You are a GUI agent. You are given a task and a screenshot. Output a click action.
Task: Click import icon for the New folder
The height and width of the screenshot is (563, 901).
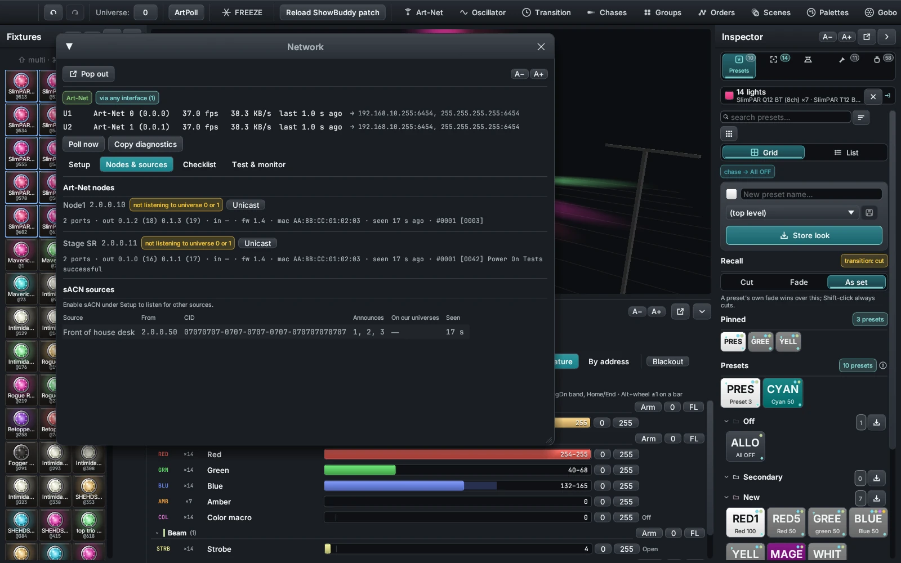tap(877, 498)
